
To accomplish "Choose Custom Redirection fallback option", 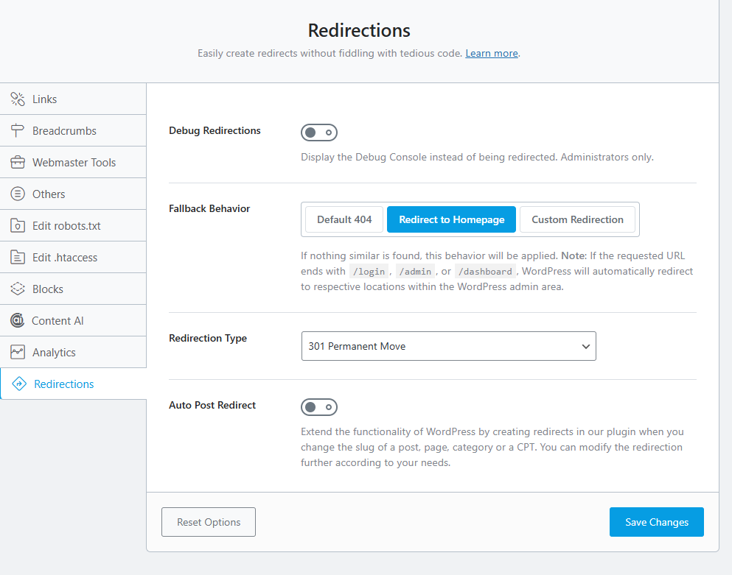I will tap(577, 219).
